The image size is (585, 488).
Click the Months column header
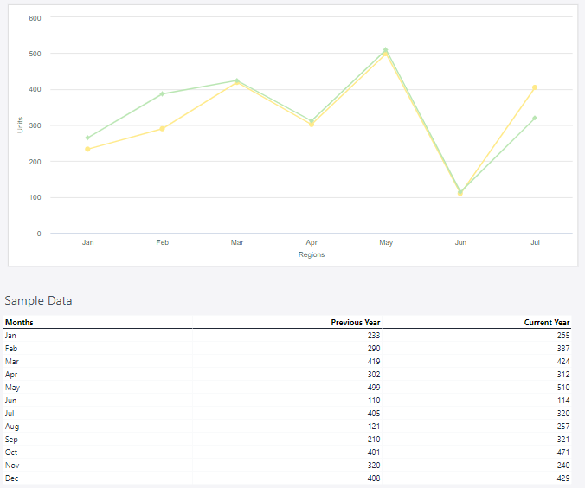point(19,323)
